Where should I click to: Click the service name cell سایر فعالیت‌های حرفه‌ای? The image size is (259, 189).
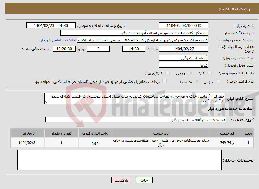(161, 143)
